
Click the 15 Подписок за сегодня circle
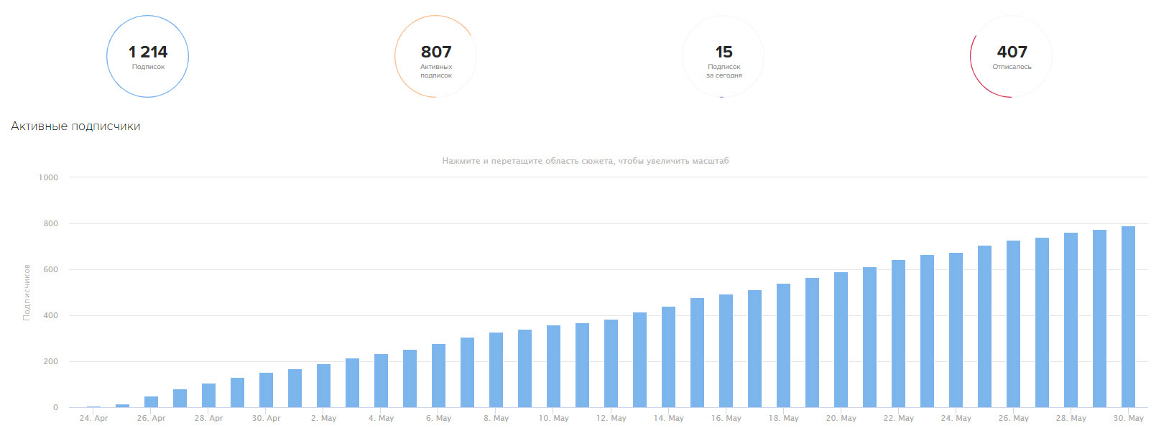pos(724,56)
